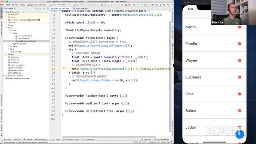Click the editor vertical scrollbar
Viewport: 256px width, 144px height.
pyautogui.click(x=170, y=77)
